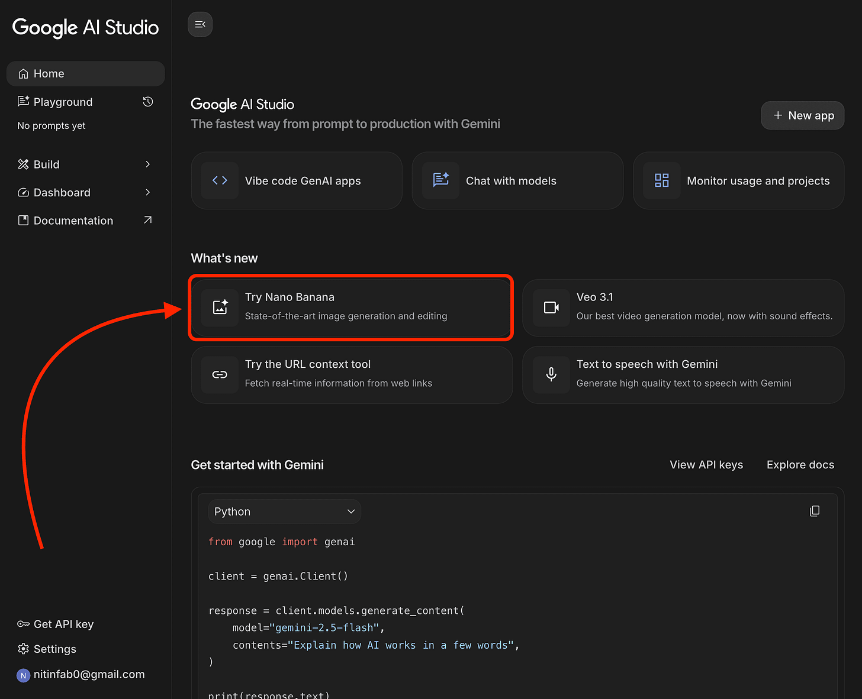Click the microphone icon on Text to speech card
The height and width of the screenshot is (699, 862).
pyautogui.click(x=551, y=375)
